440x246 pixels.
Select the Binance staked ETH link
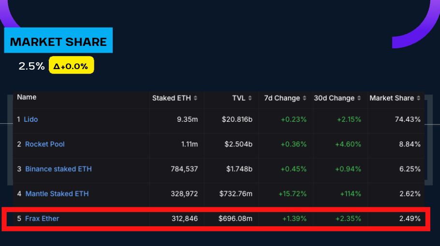click(x=59, y=169)
